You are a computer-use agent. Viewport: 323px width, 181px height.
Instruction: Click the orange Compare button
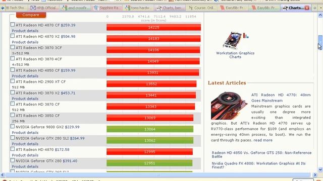tap(31, 15)
